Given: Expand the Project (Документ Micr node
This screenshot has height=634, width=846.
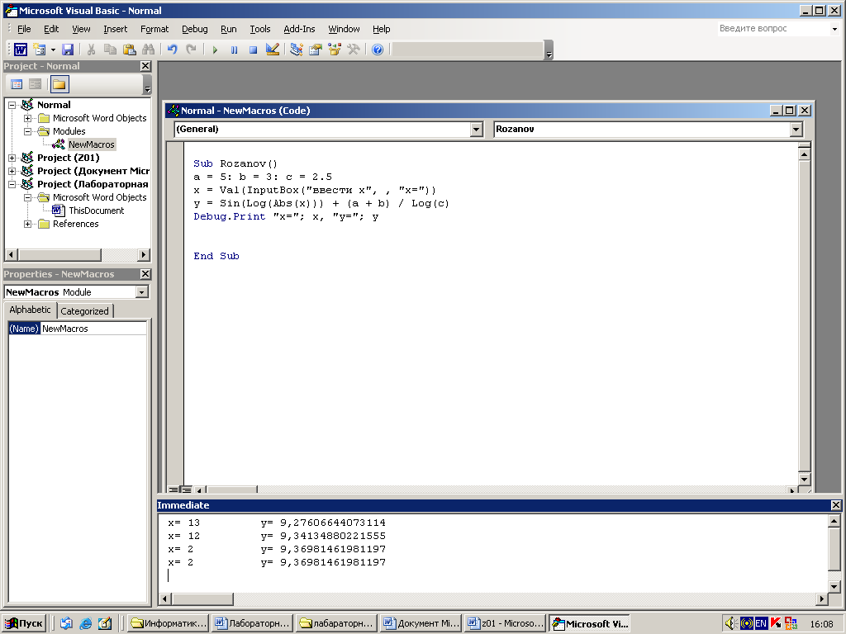Looking at the screenshot, I should coord(12,171).
